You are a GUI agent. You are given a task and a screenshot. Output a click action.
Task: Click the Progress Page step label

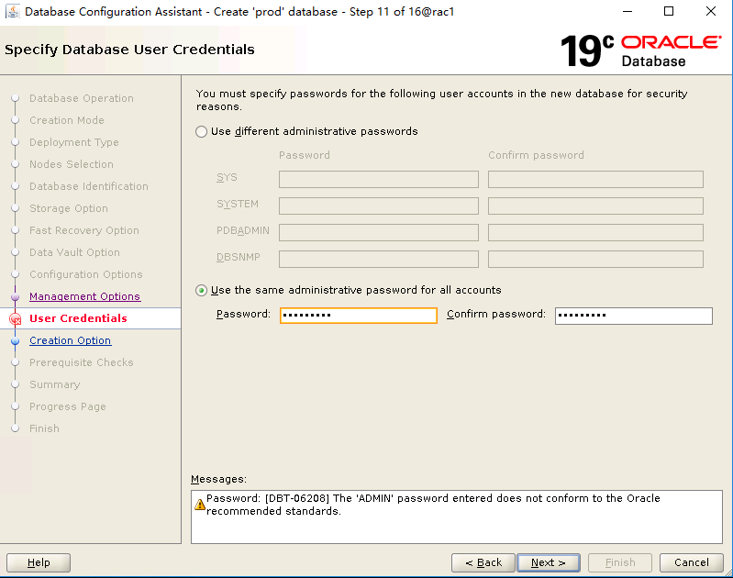(x=68, y=406)
